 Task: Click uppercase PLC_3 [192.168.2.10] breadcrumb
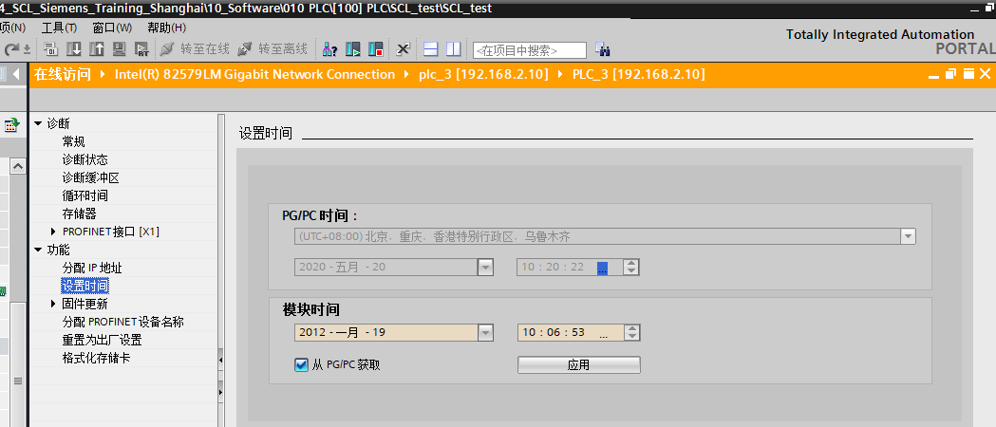pos(639,74)
